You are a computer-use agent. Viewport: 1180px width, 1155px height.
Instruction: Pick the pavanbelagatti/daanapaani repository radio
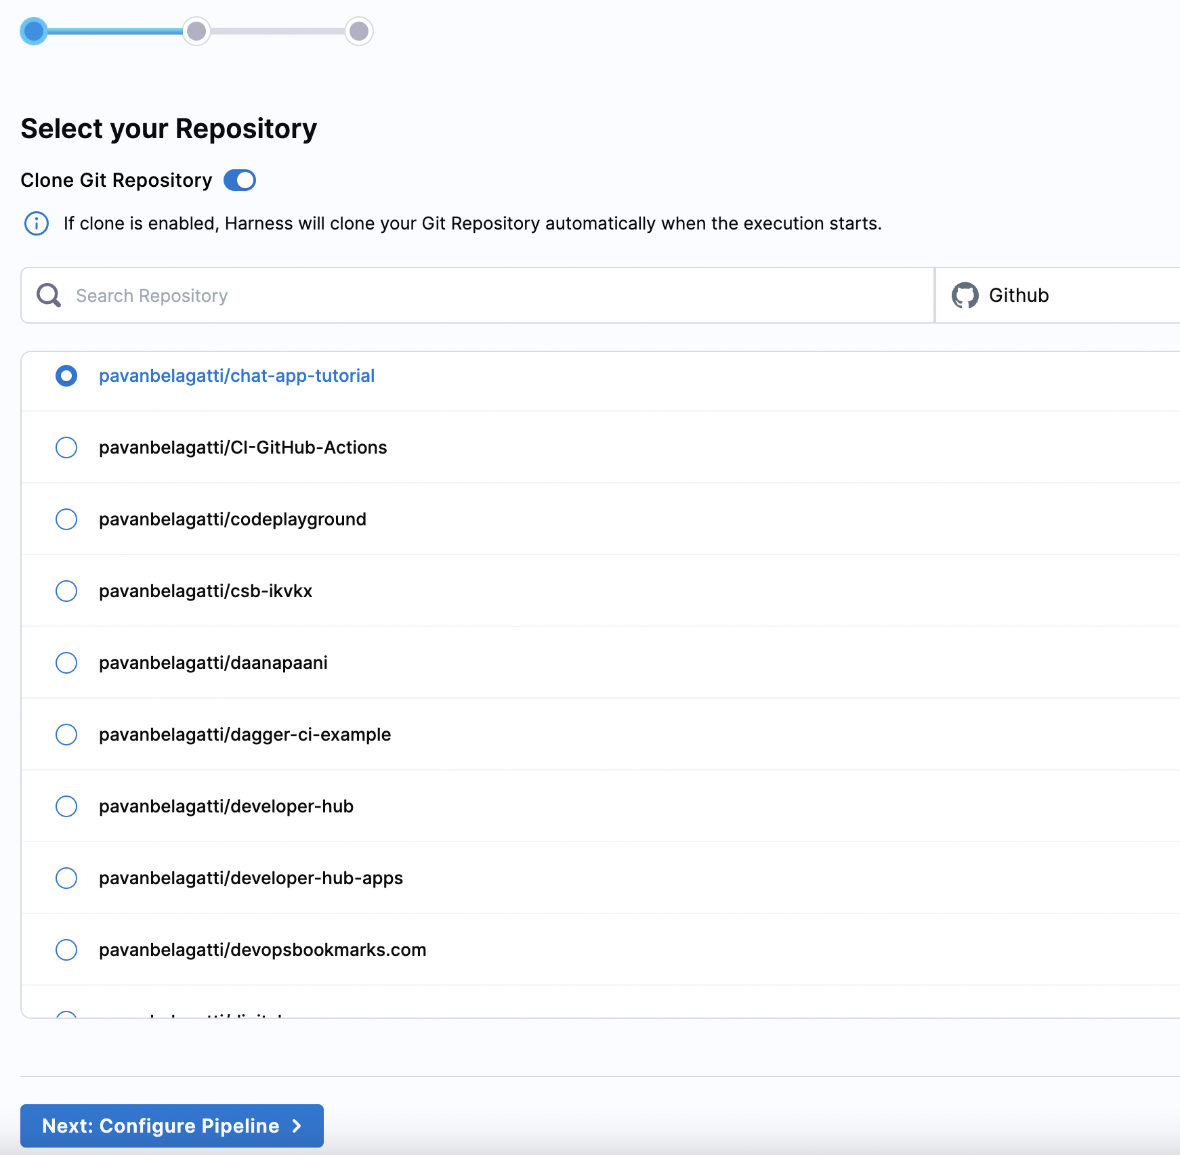click(66, 663)
